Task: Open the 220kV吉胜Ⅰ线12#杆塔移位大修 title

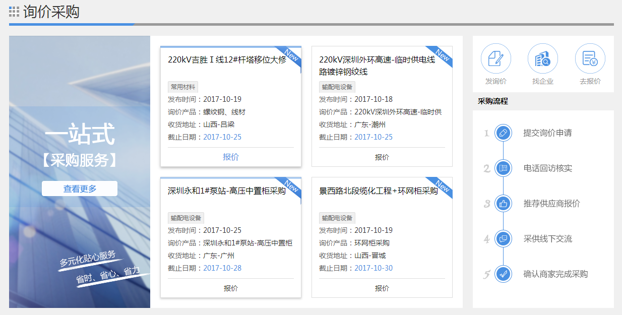Action: (227, 59)
